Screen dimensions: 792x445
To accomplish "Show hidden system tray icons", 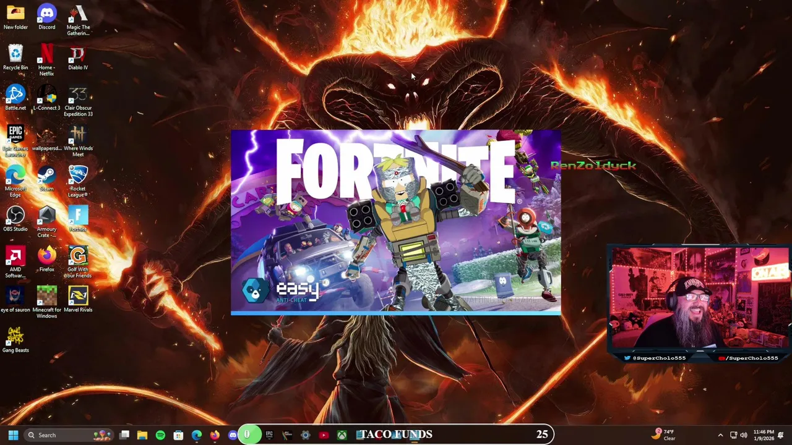I will coord(720,435).
